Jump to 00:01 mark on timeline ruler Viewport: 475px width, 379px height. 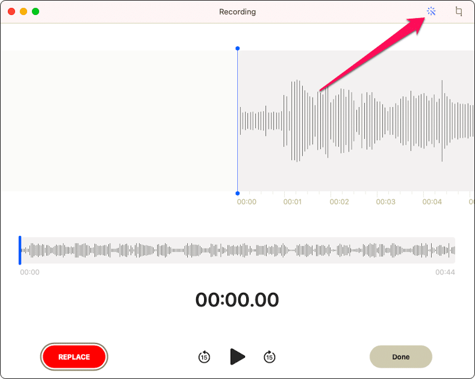(x=293, y=202)
